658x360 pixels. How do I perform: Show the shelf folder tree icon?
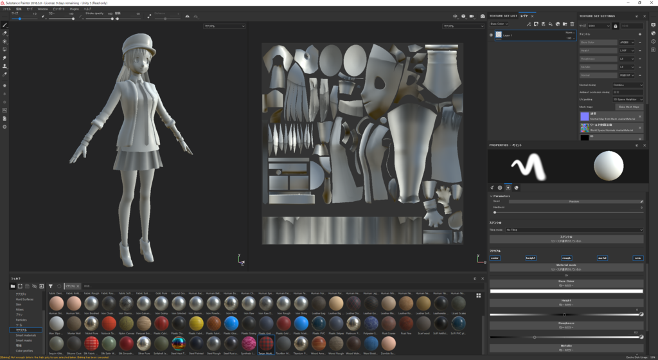tap(13, 286)
